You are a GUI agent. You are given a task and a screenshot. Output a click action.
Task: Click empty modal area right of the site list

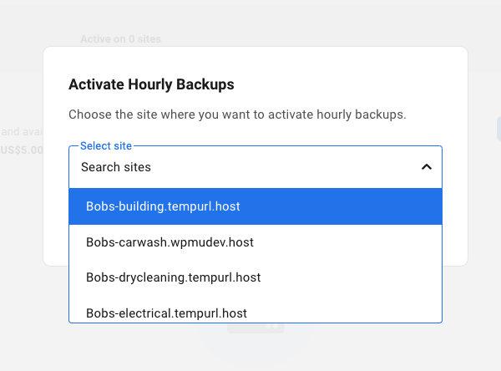(454, 234)
